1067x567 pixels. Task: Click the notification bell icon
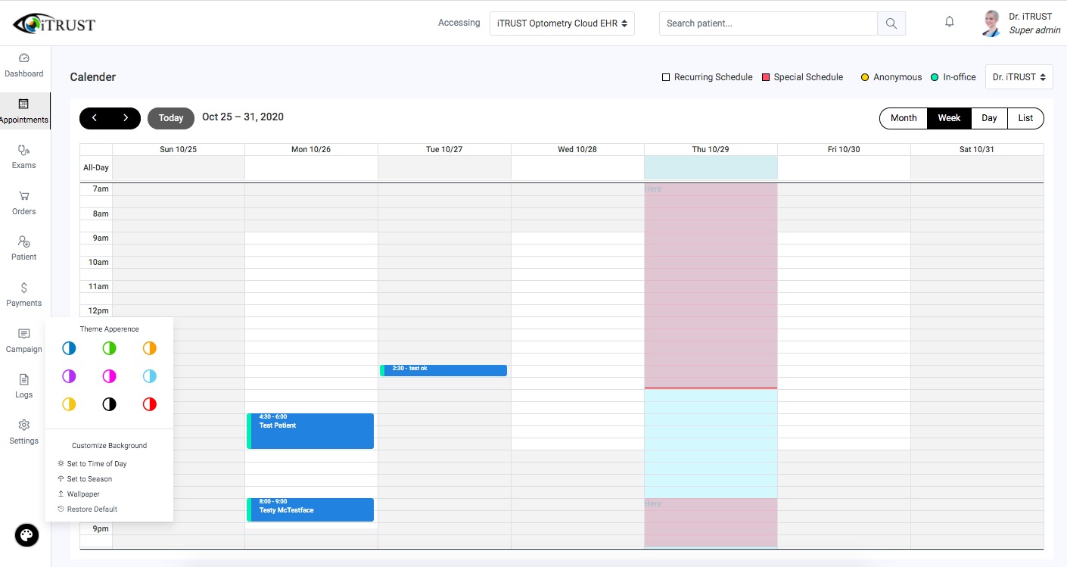coord(949,23)
